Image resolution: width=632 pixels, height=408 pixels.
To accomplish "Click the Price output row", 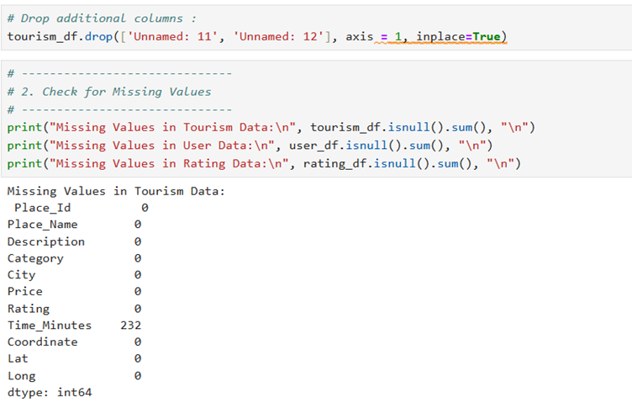I will (24, 291).
